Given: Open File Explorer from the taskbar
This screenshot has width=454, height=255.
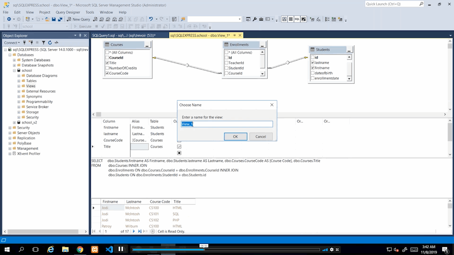Looking at the screenshot, I should [65, 249].
